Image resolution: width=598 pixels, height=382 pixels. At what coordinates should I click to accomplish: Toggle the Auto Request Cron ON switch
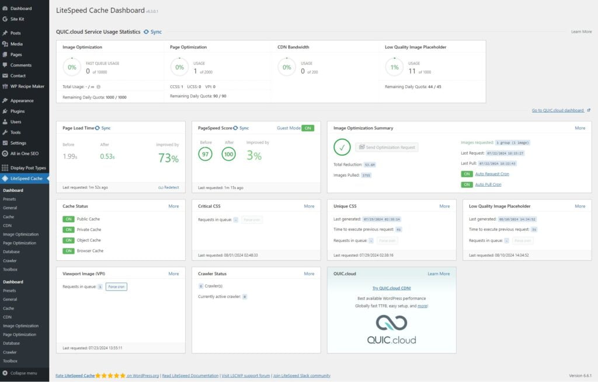point(467,174)
